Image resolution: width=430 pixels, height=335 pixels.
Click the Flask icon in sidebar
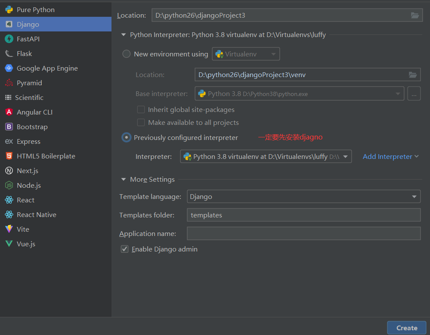coord(9,53)
